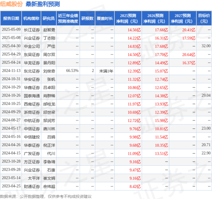
Task: Click institution 华龙证券
Action: pyautogui.click(x=32, y=63)
